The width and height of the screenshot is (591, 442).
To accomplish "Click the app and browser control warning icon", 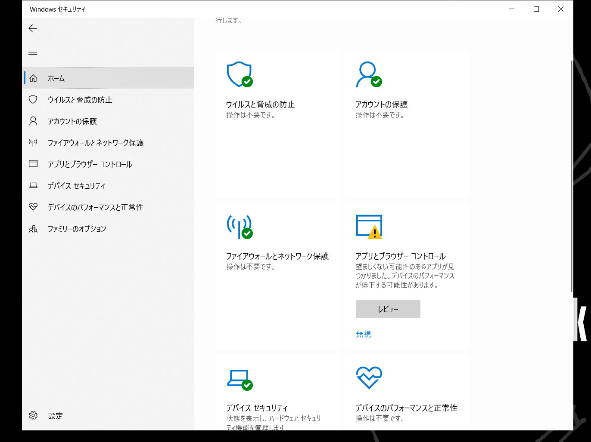I will [369, 227].
